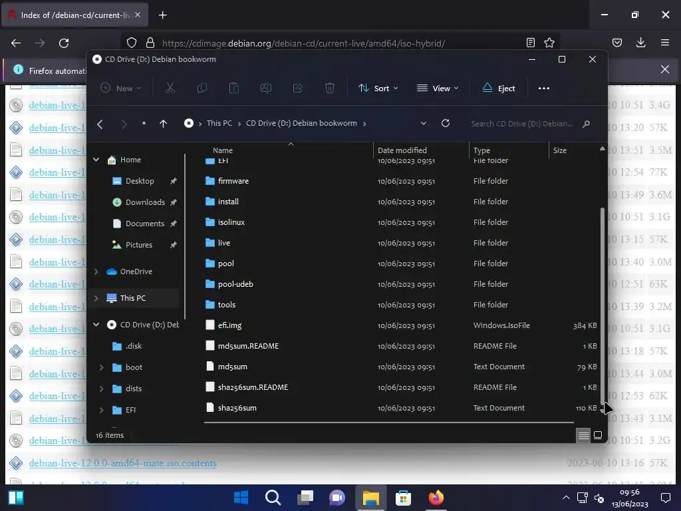The height and width of the screenshot is (511, 681).
Task: Select the isolinux folder
Action: [231, 222]
